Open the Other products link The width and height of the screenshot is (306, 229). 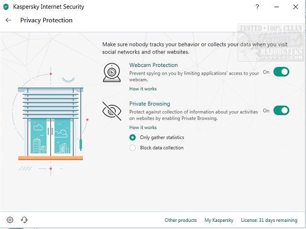click(181, 220)
